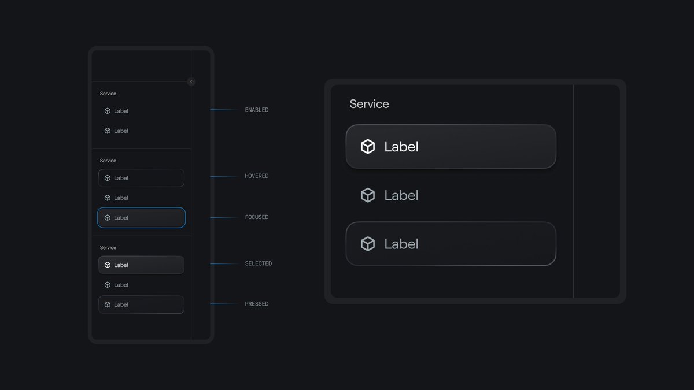The image size is (694, 390).
Task: Click the cube icon on the selected Label item
Action: point(108,265)
